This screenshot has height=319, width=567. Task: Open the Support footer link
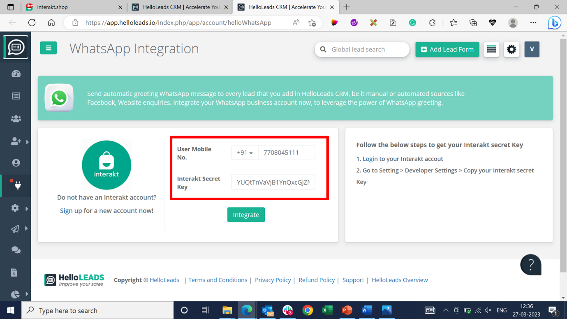[x=353, y=280]
